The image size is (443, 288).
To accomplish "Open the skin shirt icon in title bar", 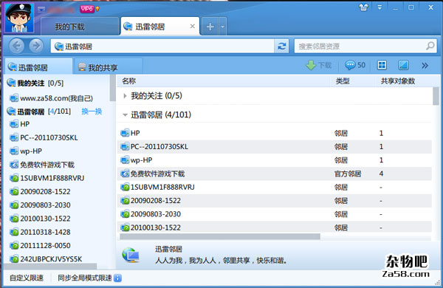I will [364, 7].
